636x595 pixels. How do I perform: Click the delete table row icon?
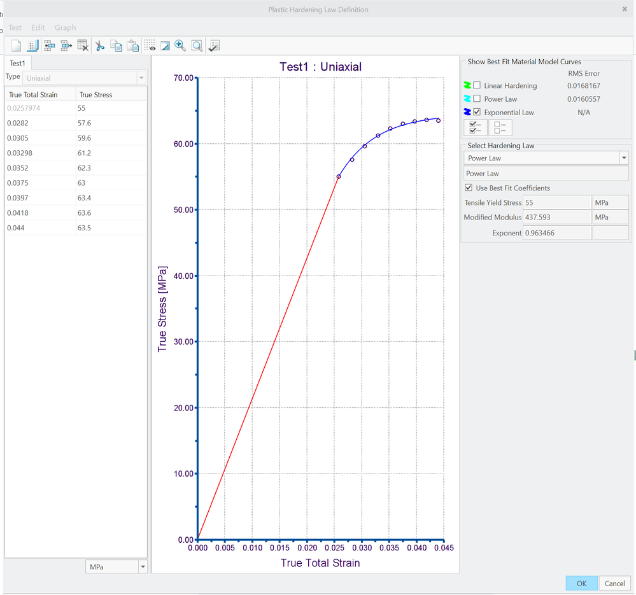point(83,45)
